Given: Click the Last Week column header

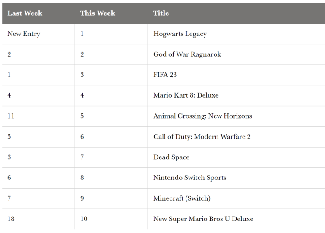Looking at the screenshot, I should [25, 13].
